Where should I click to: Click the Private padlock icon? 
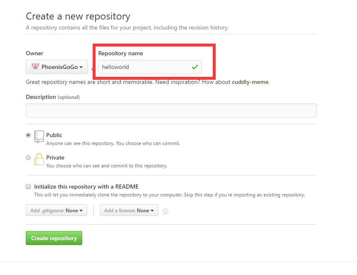(39, 159)
